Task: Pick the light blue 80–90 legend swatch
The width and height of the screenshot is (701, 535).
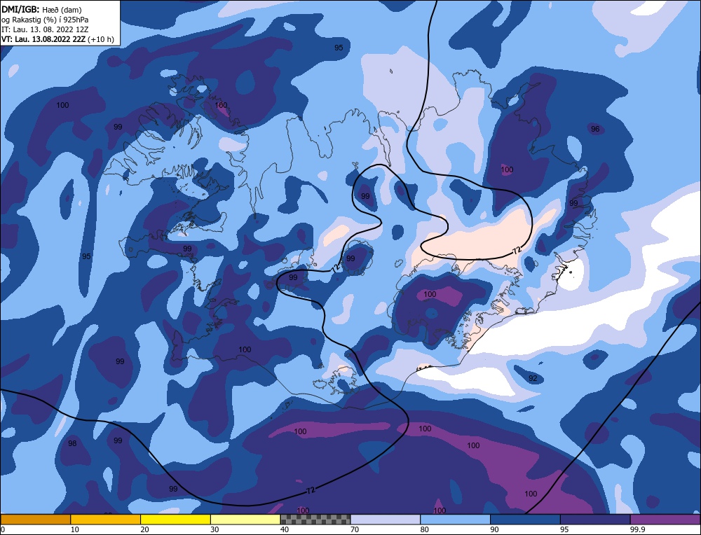Action: click(456, 520)
